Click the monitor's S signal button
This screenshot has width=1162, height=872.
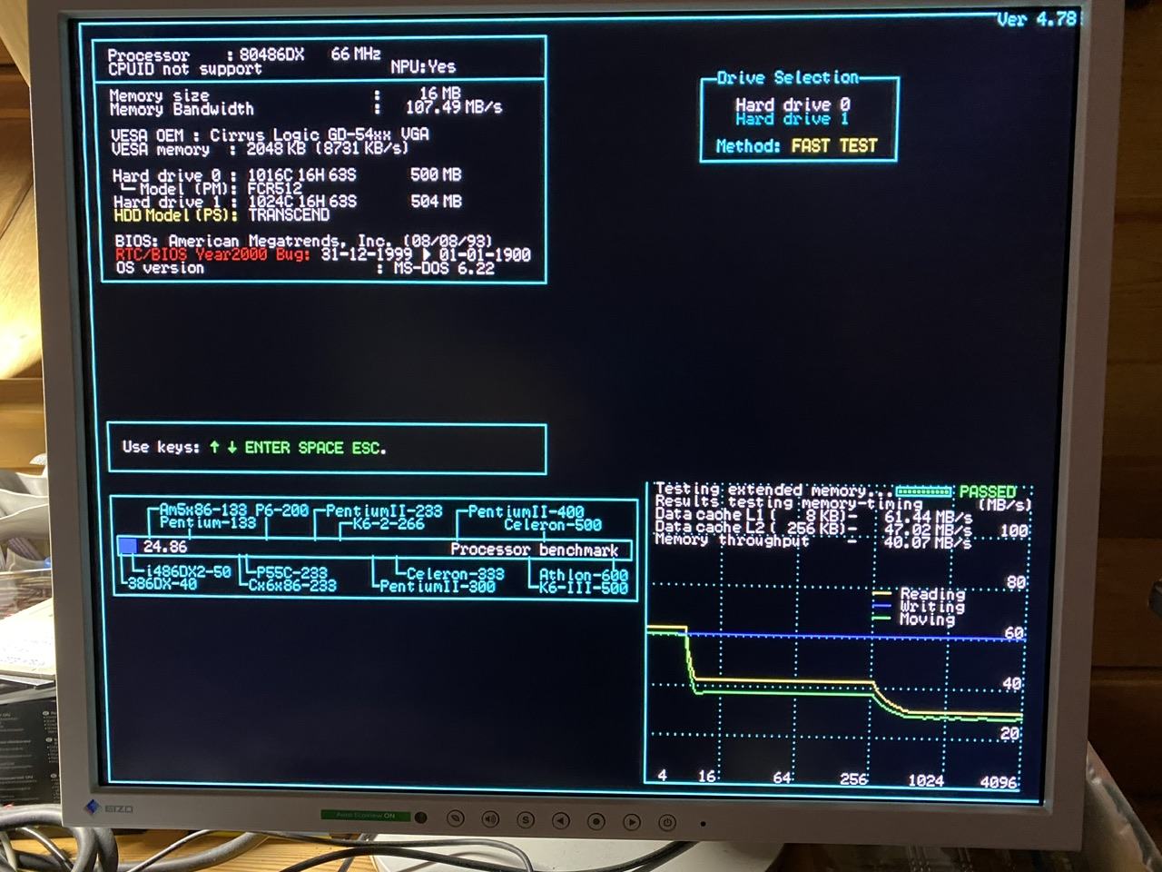525,820
